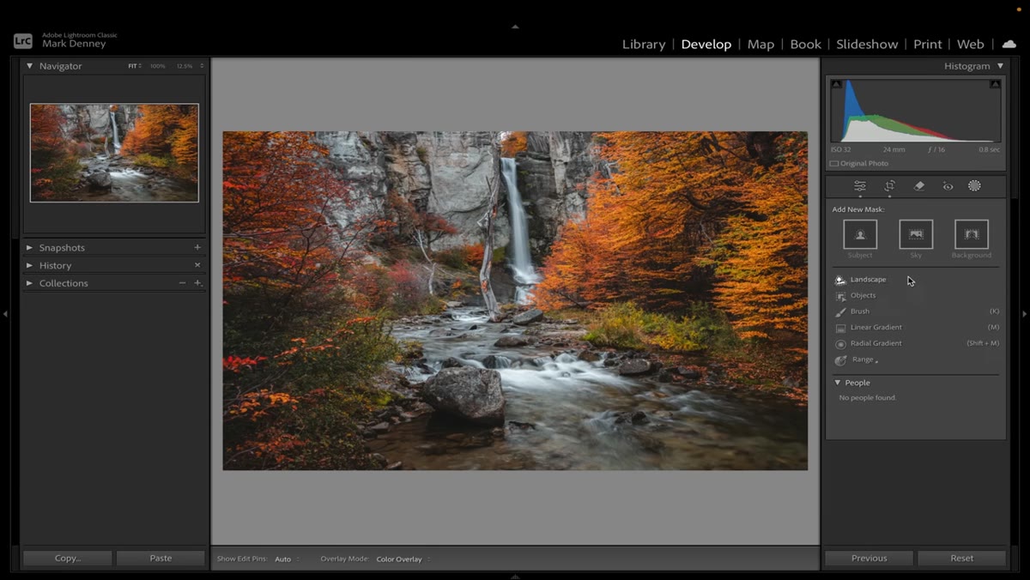Image resolution: width=1030 pixels, height=580 pixels.
Task: Switch to the Develop module
Action: 706,44
